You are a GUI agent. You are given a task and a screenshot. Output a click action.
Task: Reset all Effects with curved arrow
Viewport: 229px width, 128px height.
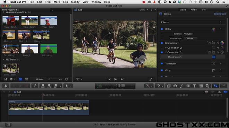[x=221, y=22]
